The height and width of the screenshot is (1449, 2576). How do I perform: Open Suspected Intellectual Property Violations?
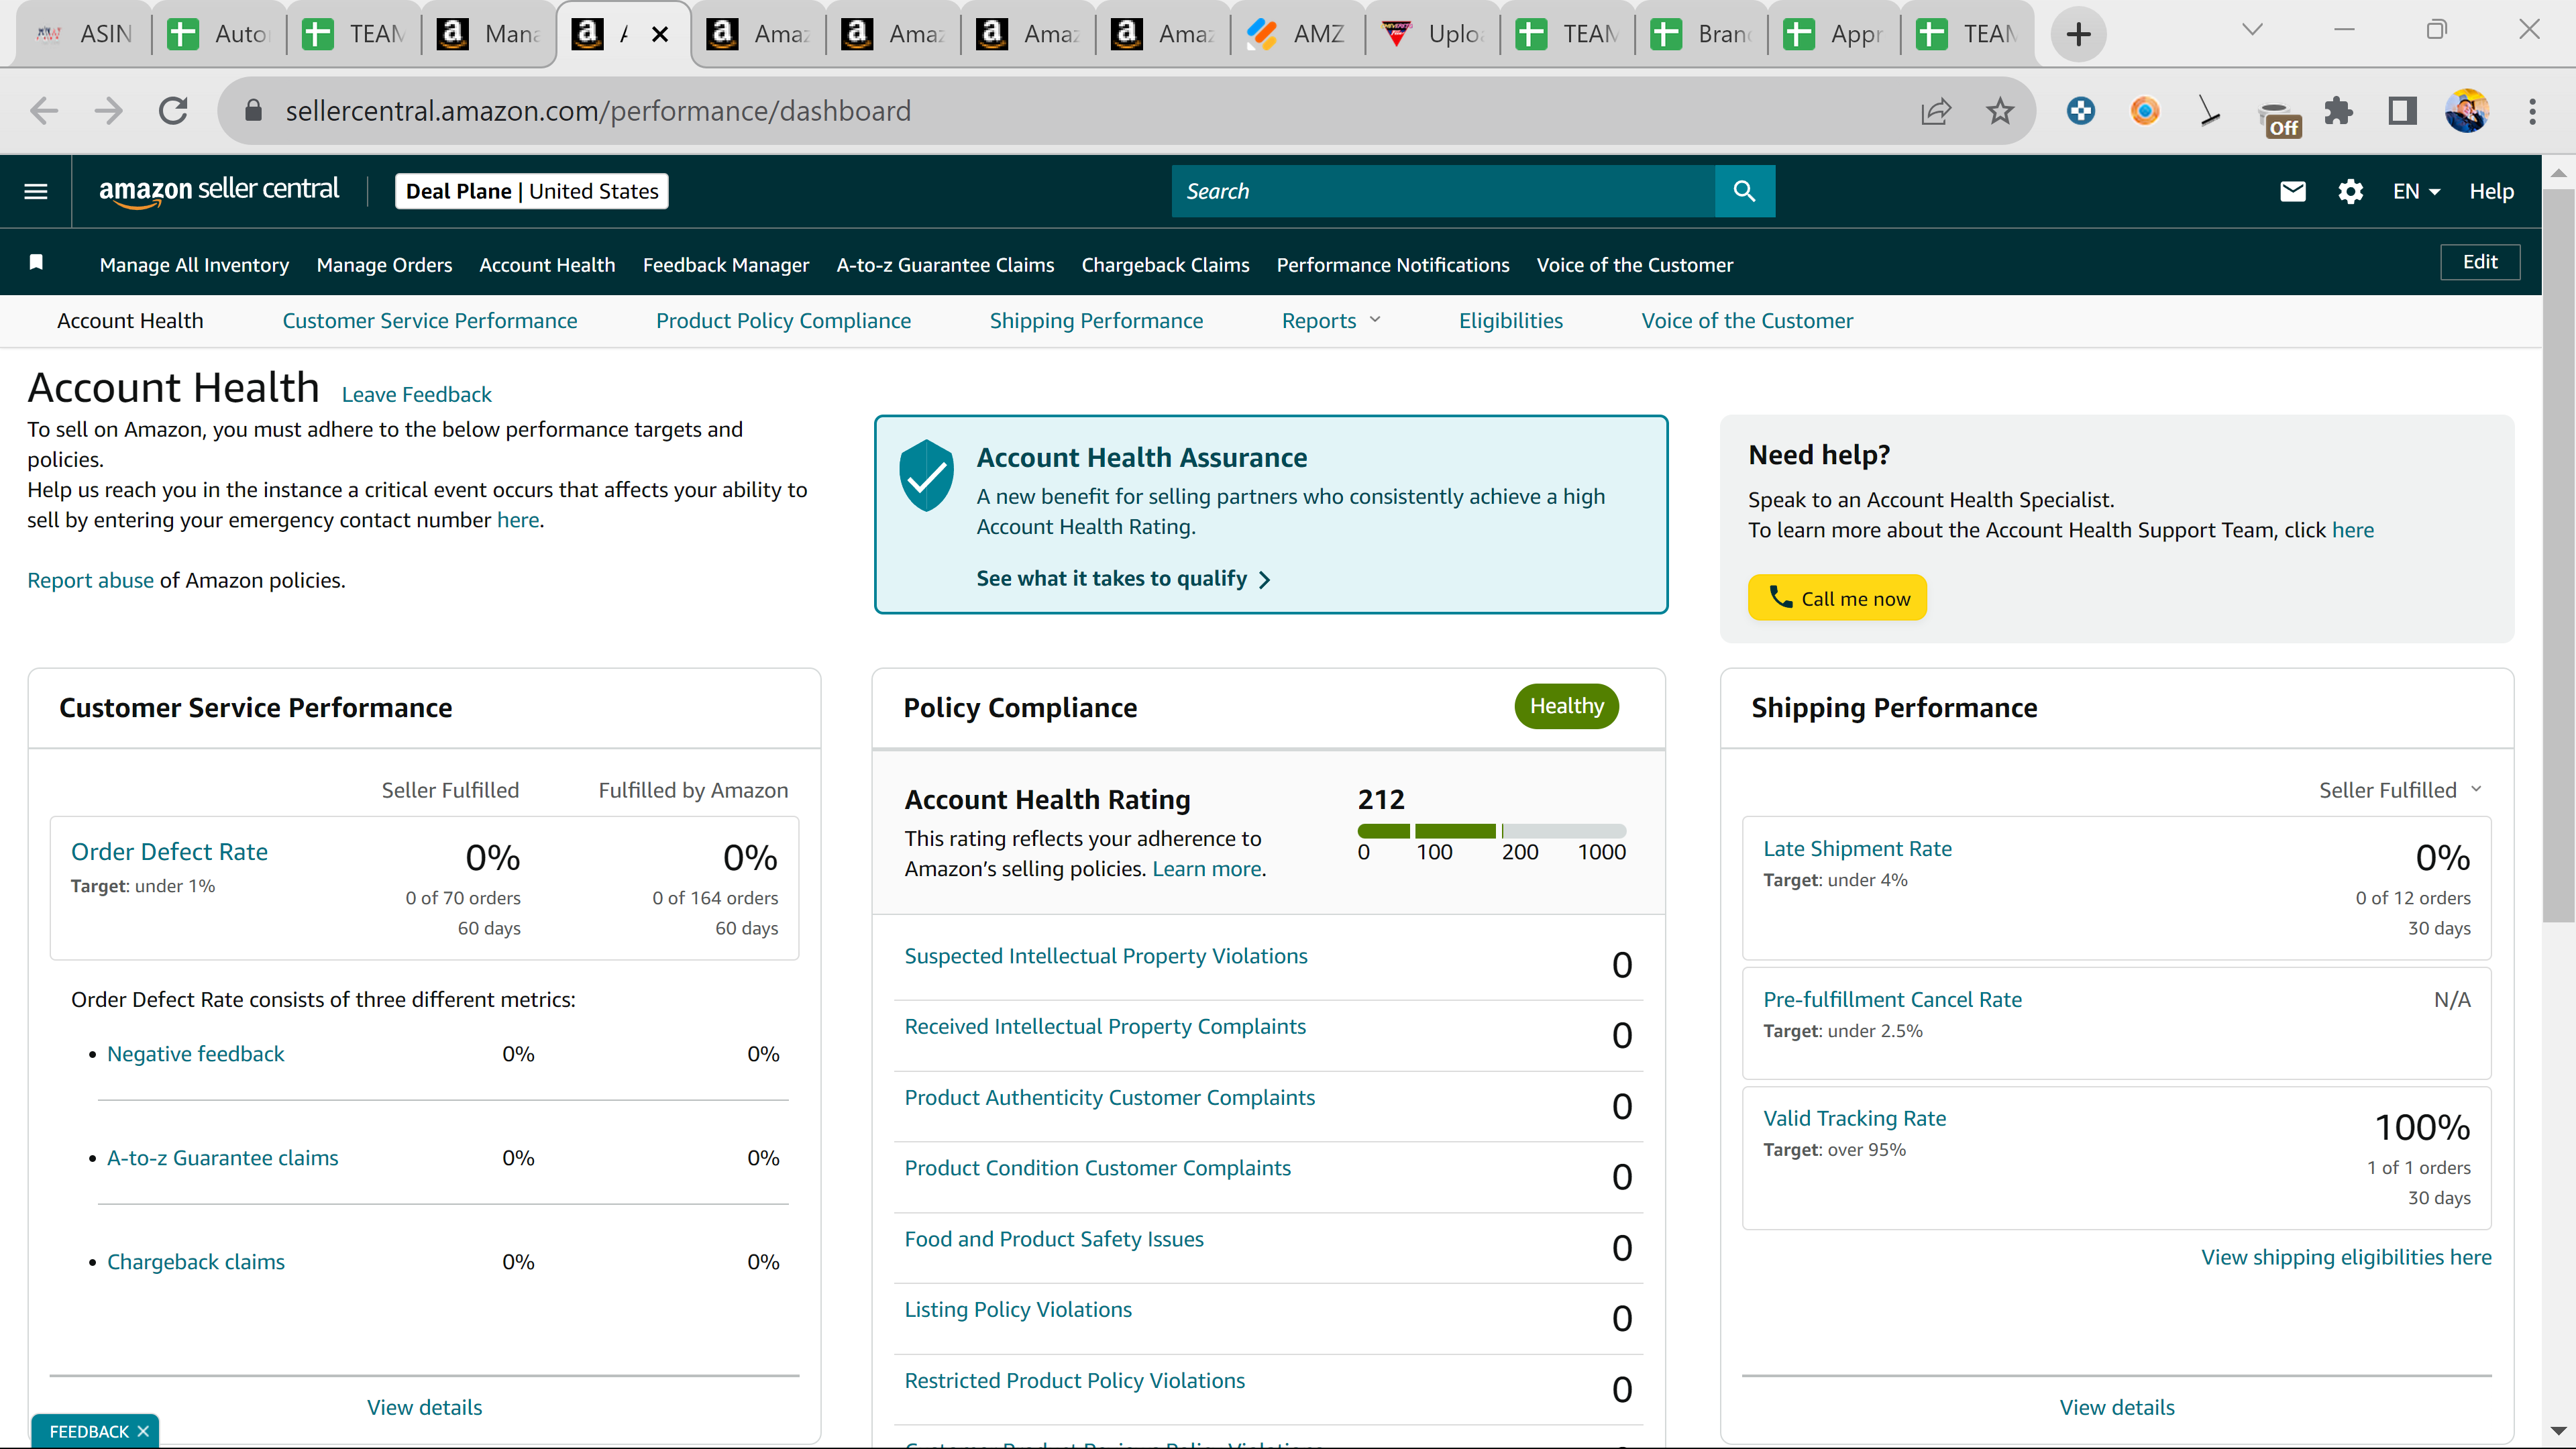1106,956
